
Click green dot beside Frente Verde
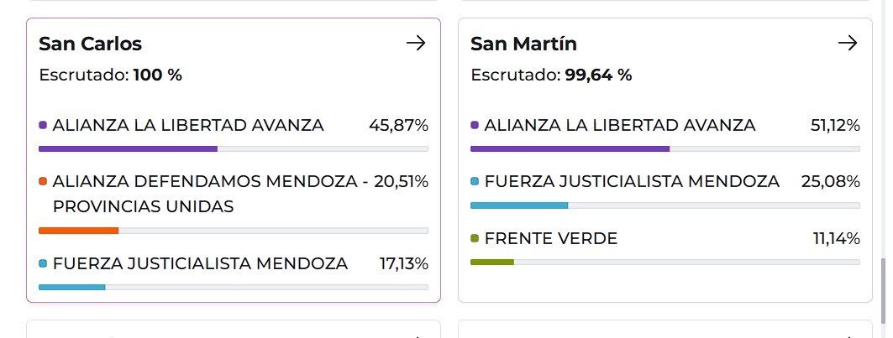click(x=475, y=239)
